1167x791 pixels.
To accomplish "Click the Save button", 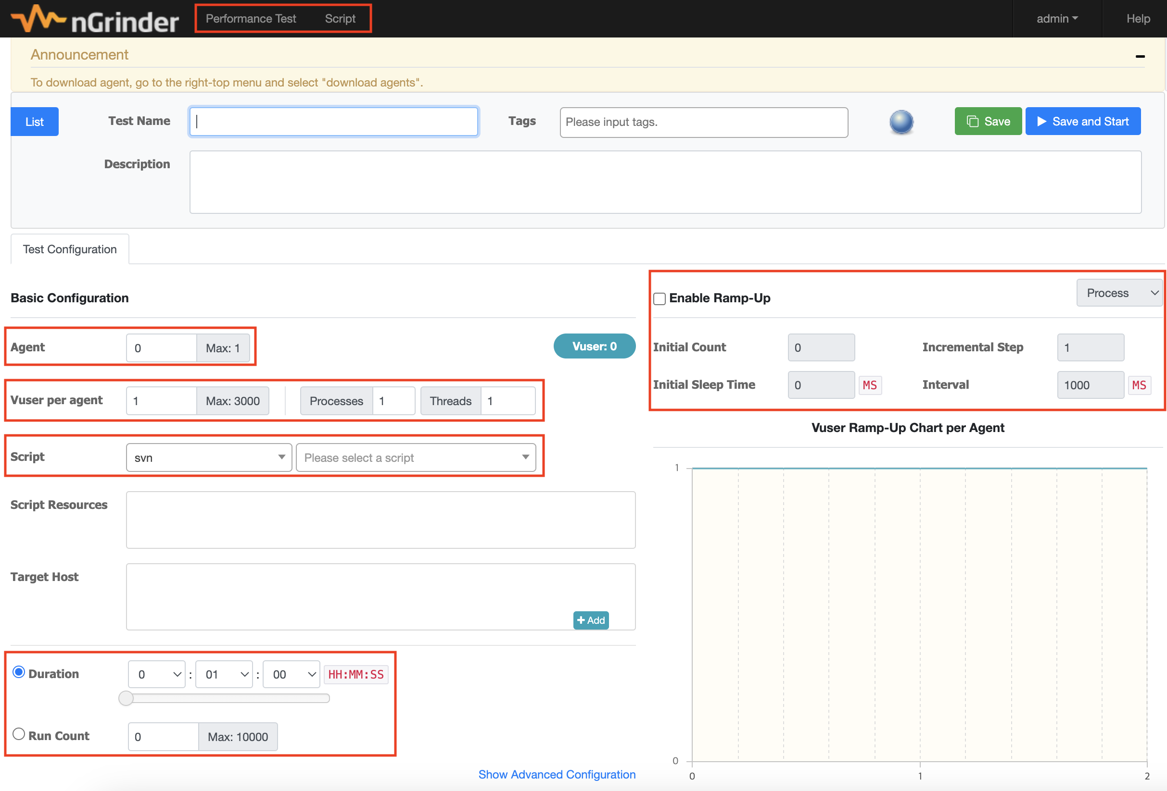I will tap(988, 122).
